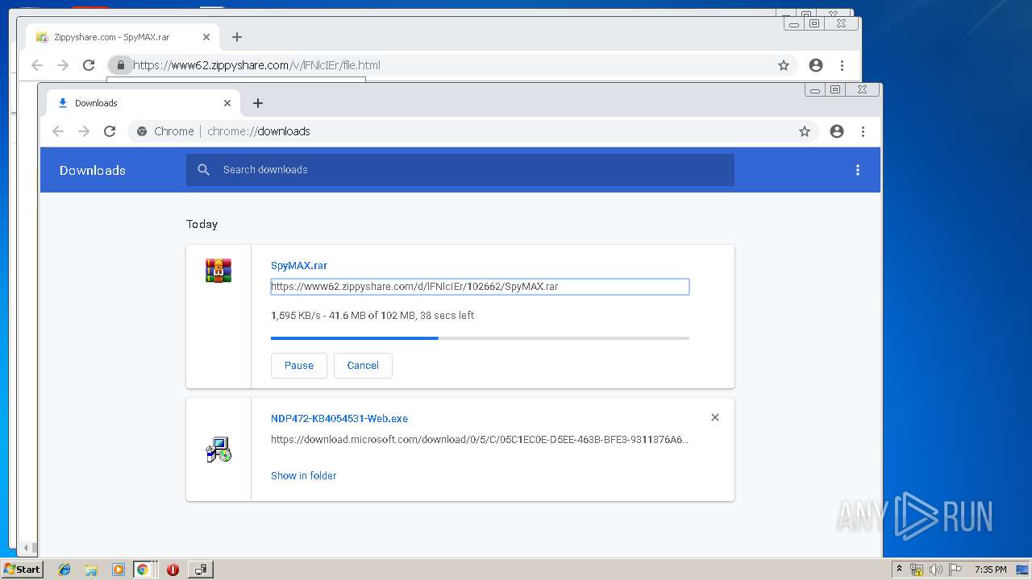Click Forward arrow in Zippyshare window
Viewport: 1032px width, 580px height.
tap(63, 65)
